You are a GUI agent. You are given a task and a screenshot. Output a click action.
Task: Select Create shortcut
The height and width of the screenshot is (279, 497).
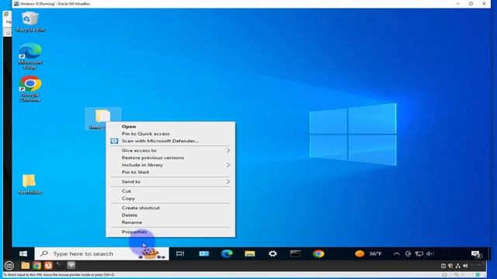click(141, 208)
